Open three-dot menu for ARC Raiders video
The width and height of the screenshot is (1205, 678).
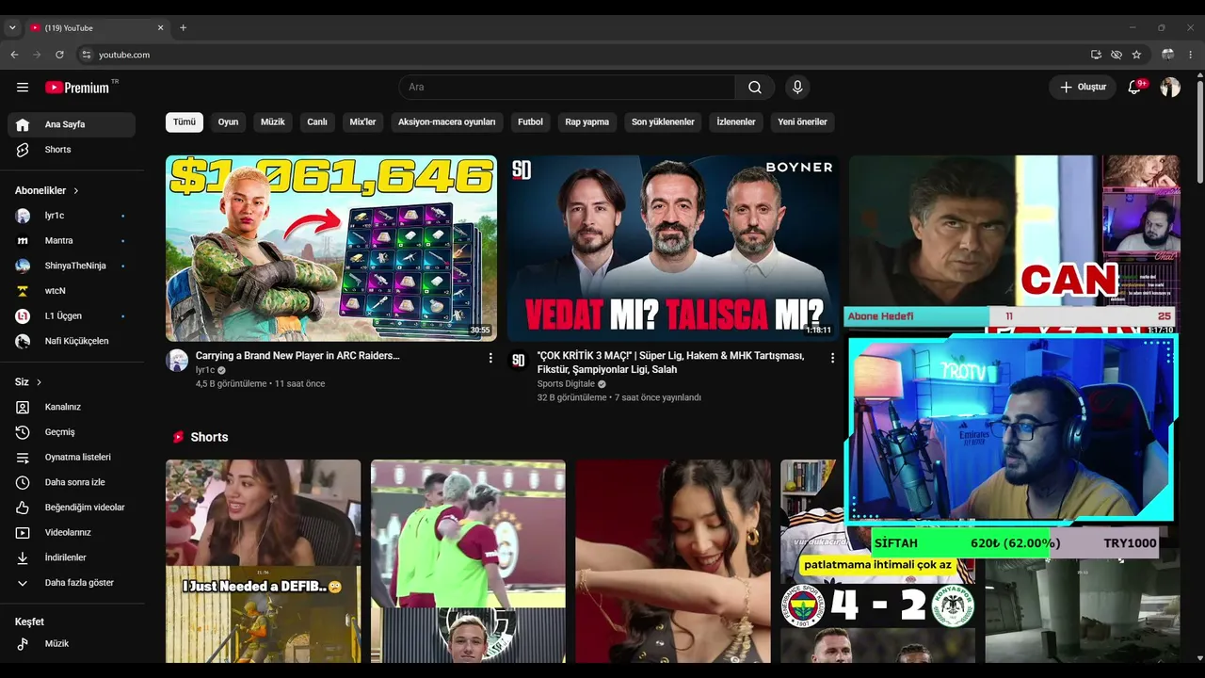[490, 358]
